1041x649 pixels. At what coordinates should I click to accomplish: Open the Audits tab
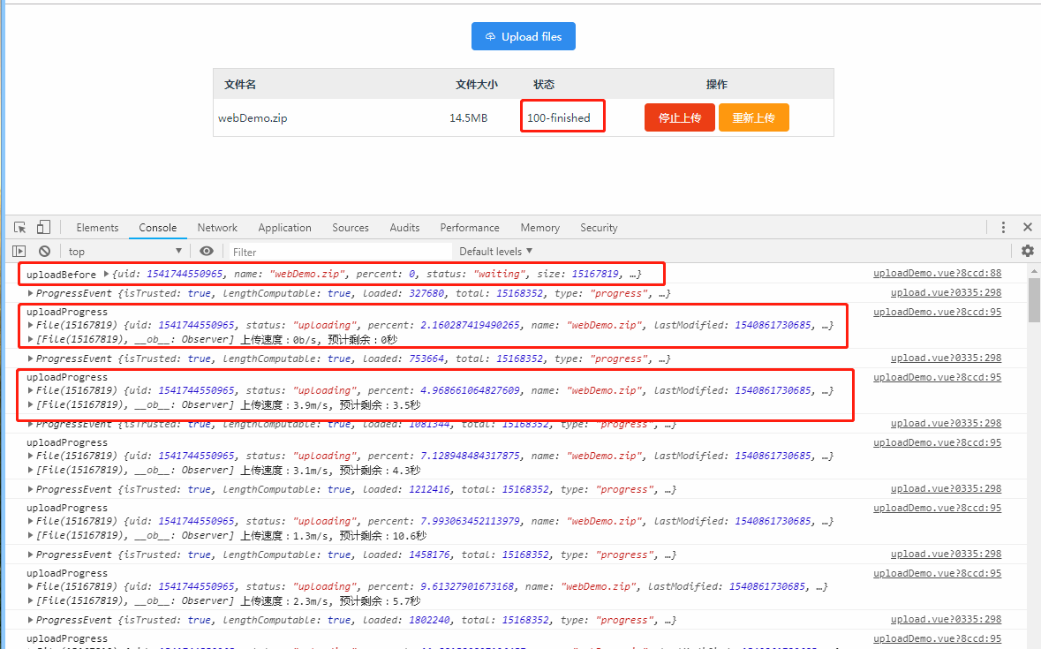[404, 228]
